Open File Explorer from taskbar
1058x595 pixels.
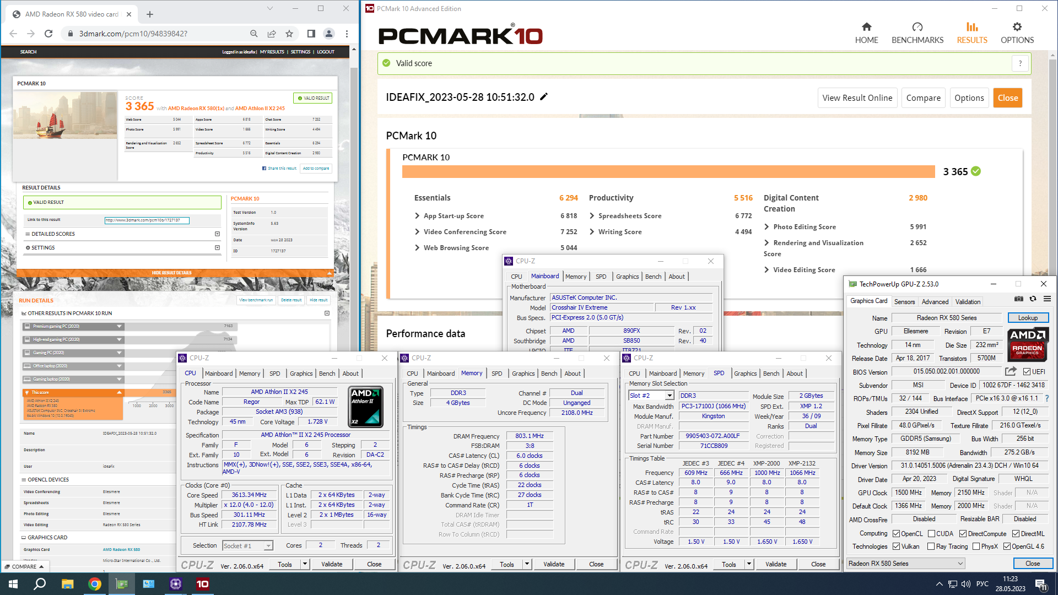point(67,584)
